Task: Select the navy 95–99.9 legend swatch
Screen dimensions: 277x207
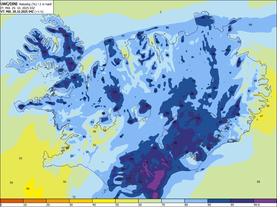Action: [x=242, y=201]
